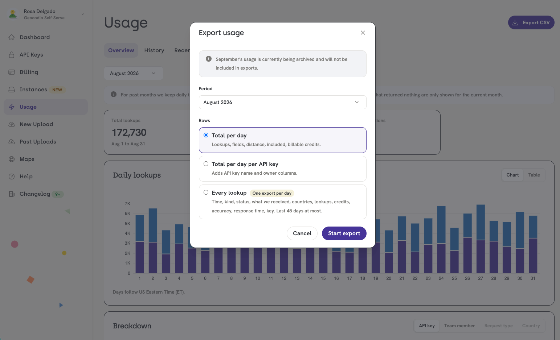Select the Team member breakdown tab
560x340 pixels.
(x=459, y=326)
